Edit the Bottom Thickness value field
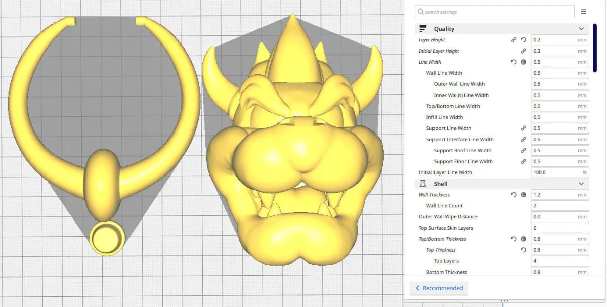The height and width of the screenshot is (307, 607). (560, 272)
